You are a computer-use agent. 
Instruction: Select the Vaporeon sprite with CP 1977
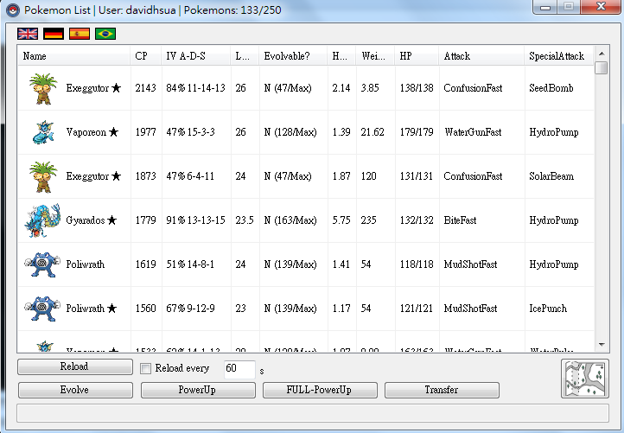(43, 132)
